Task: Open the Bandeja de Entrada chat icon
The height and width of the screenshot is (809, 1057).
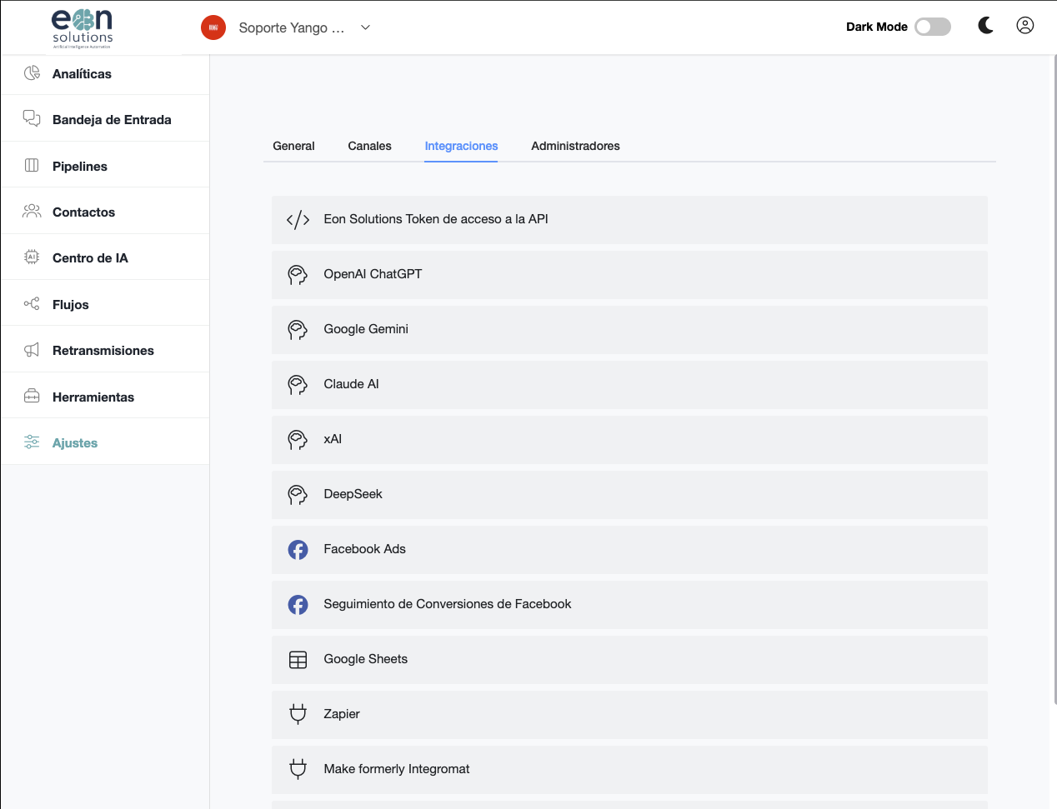Action: (x=32, y=118)
